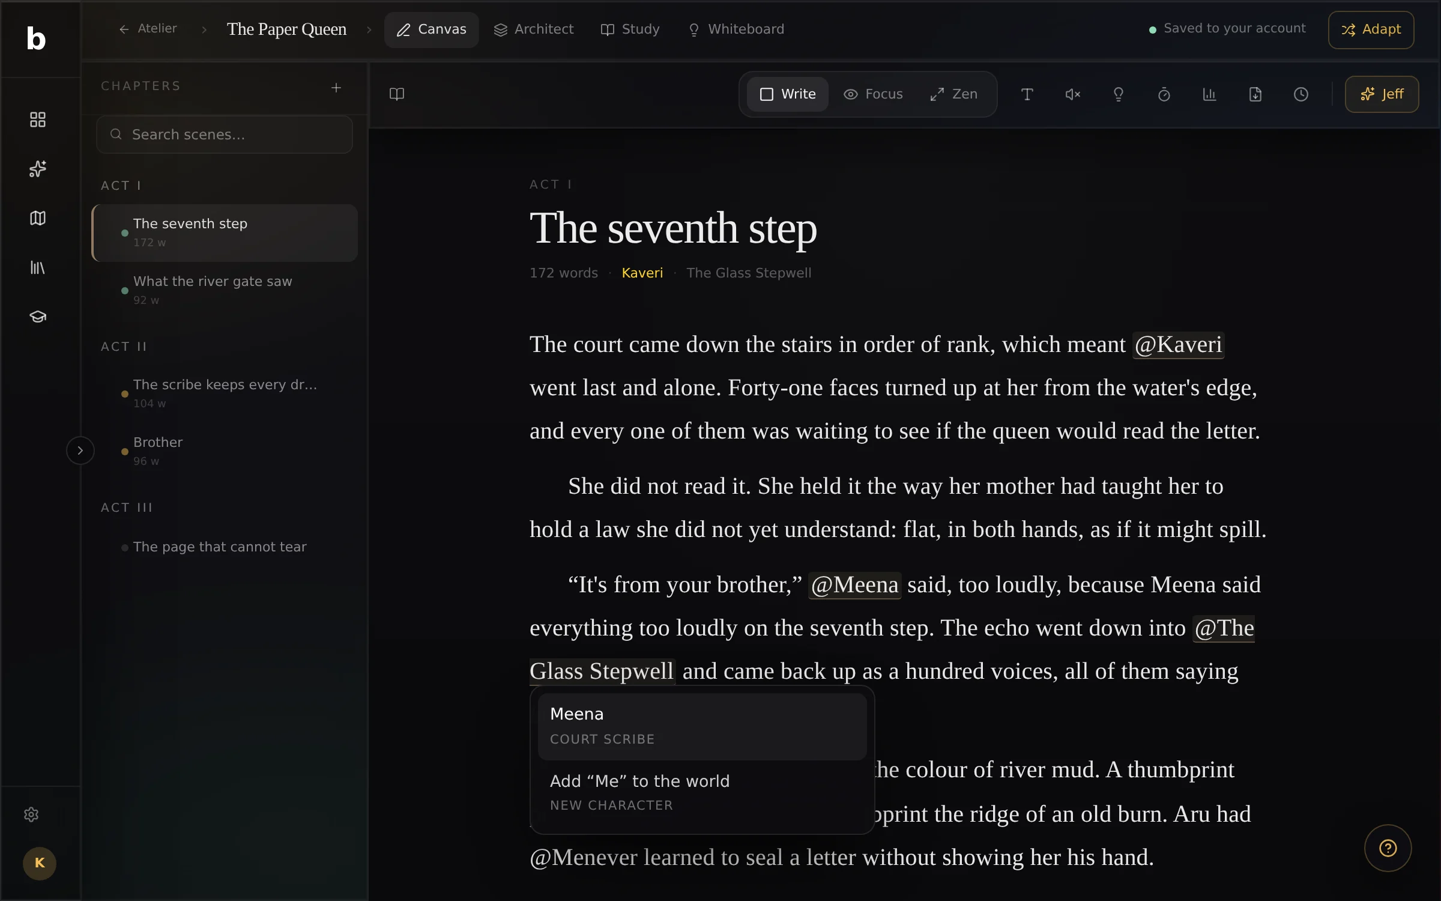Open the sparkles AI icon in sidebar
This screenshot has width=1441, height=901.
click(38, 169)
